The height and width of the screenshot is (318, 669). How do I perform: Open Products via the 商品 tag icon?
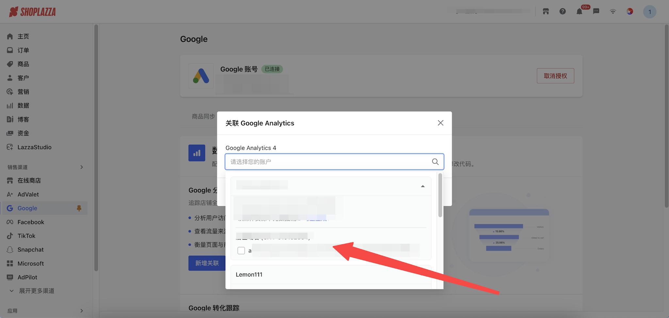click(x=10, y=64)
